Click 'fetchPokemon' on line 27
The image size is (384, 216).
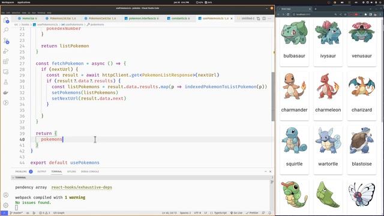pos(68,64)
